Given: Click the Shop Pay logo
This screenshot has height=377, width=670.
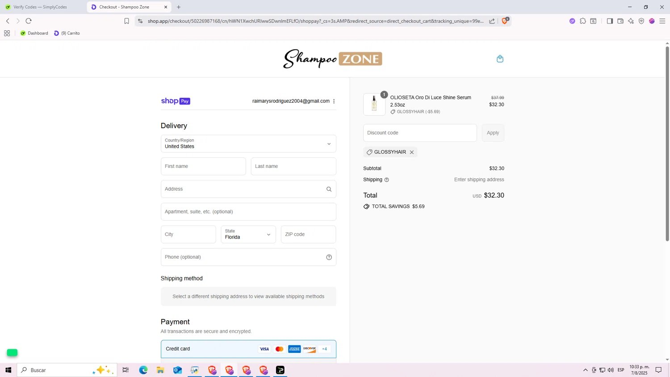Looking at the screenshot, I should [x=176, y=101].
